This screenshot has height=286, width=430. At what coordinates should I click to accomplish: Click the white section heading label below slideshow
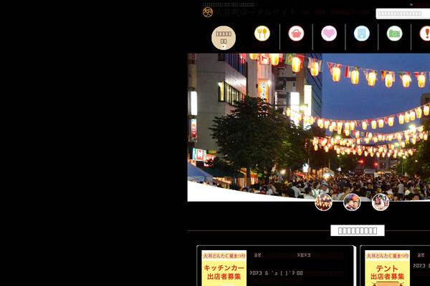(x=358, y=230)
